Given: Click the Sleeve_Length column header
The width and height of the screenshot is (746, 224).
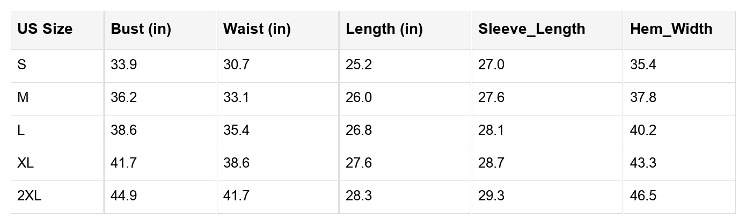Looking at the screenshot, I should pos(531,29).
